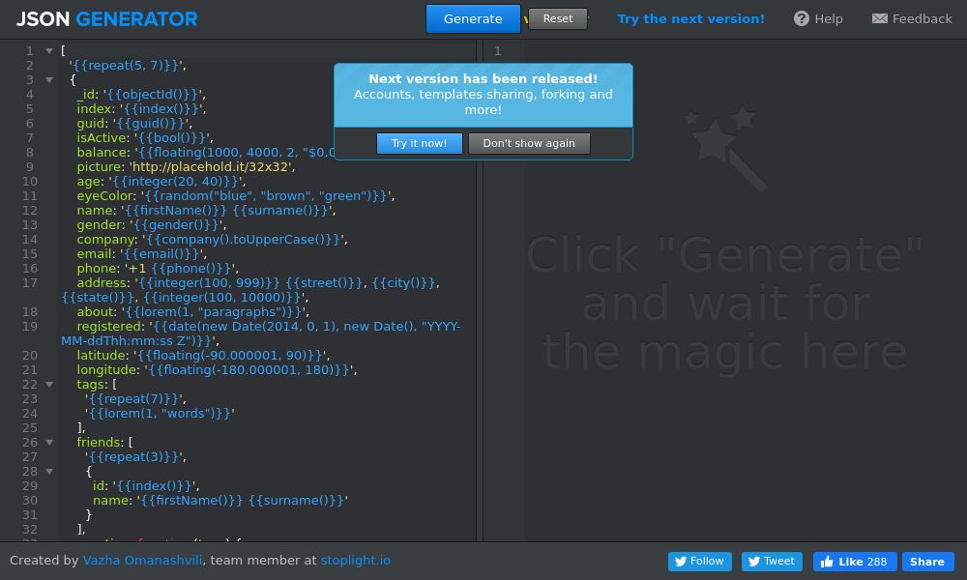
Task: Click line number 17 in the gutter
Action: tap(30, 282)
